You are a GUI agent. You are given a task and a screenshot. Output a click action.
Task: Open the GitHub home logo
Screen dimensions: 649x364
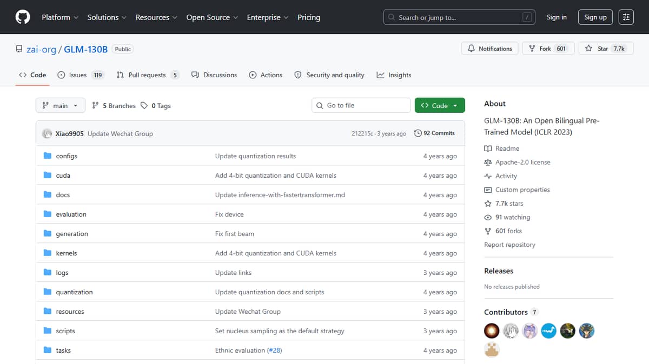pos(23,17)
